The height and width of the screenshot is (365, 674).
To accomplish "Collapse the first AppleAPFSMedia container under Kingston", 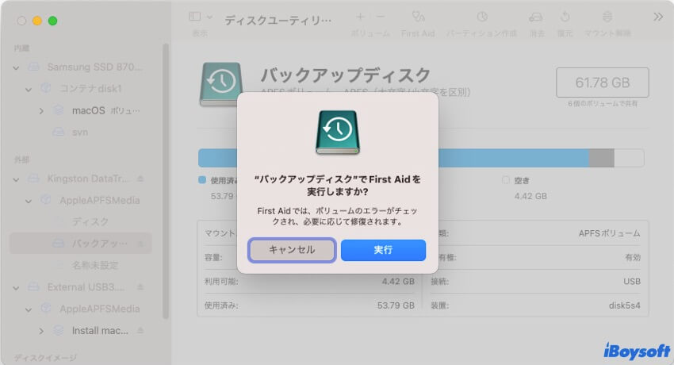I will pyautogui.click(x=29, y=201).
